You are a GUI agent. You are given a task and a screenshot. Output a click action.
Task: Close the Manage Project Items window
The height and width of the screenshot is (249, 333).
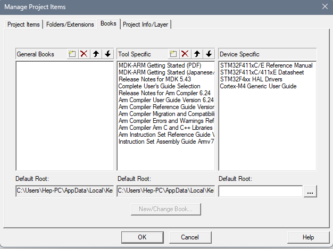pyautogui.click(x=325, y=6)
